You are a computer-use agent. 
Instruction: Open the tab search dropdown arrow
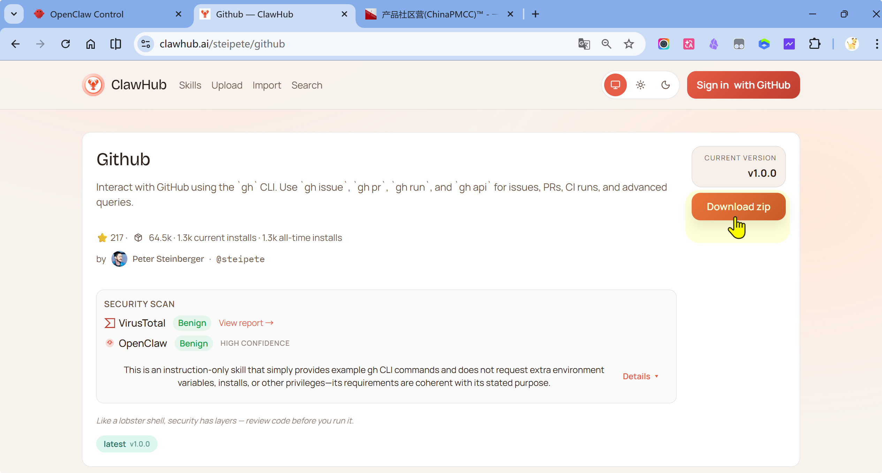click(x=14, y=14)
